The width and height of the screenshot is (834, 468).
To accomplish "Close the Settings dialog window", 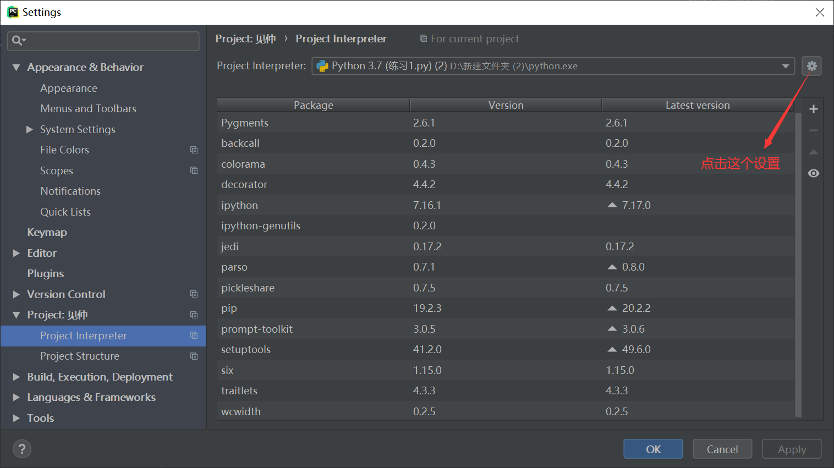I will pyautogui.click(x=820, y=12).
